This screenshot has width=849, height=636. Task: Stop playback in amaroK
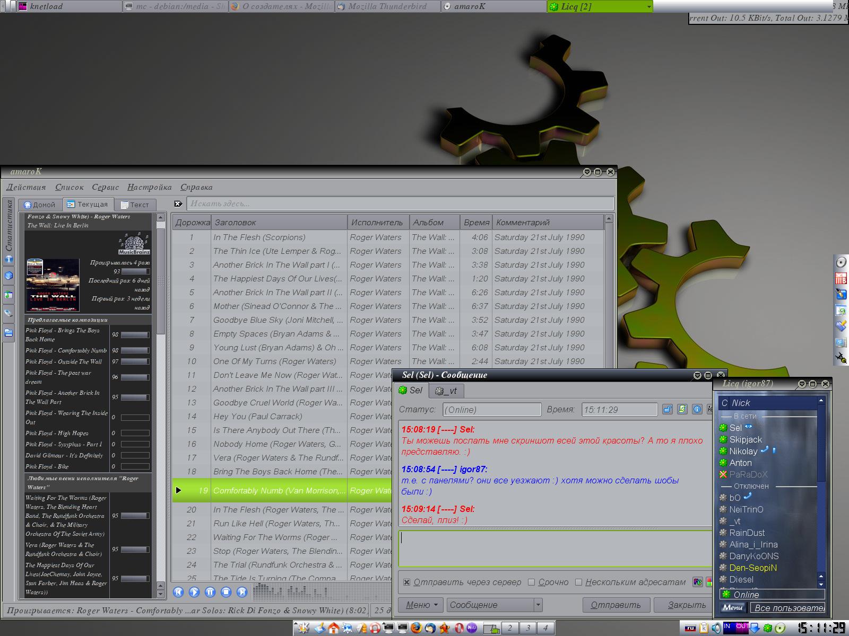226,592
